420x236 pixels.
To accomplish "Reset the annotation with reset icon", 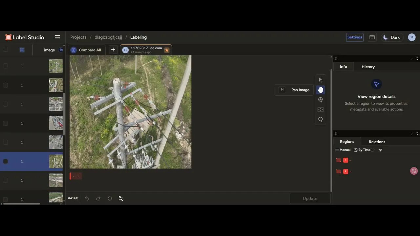I will pos(110,198).
